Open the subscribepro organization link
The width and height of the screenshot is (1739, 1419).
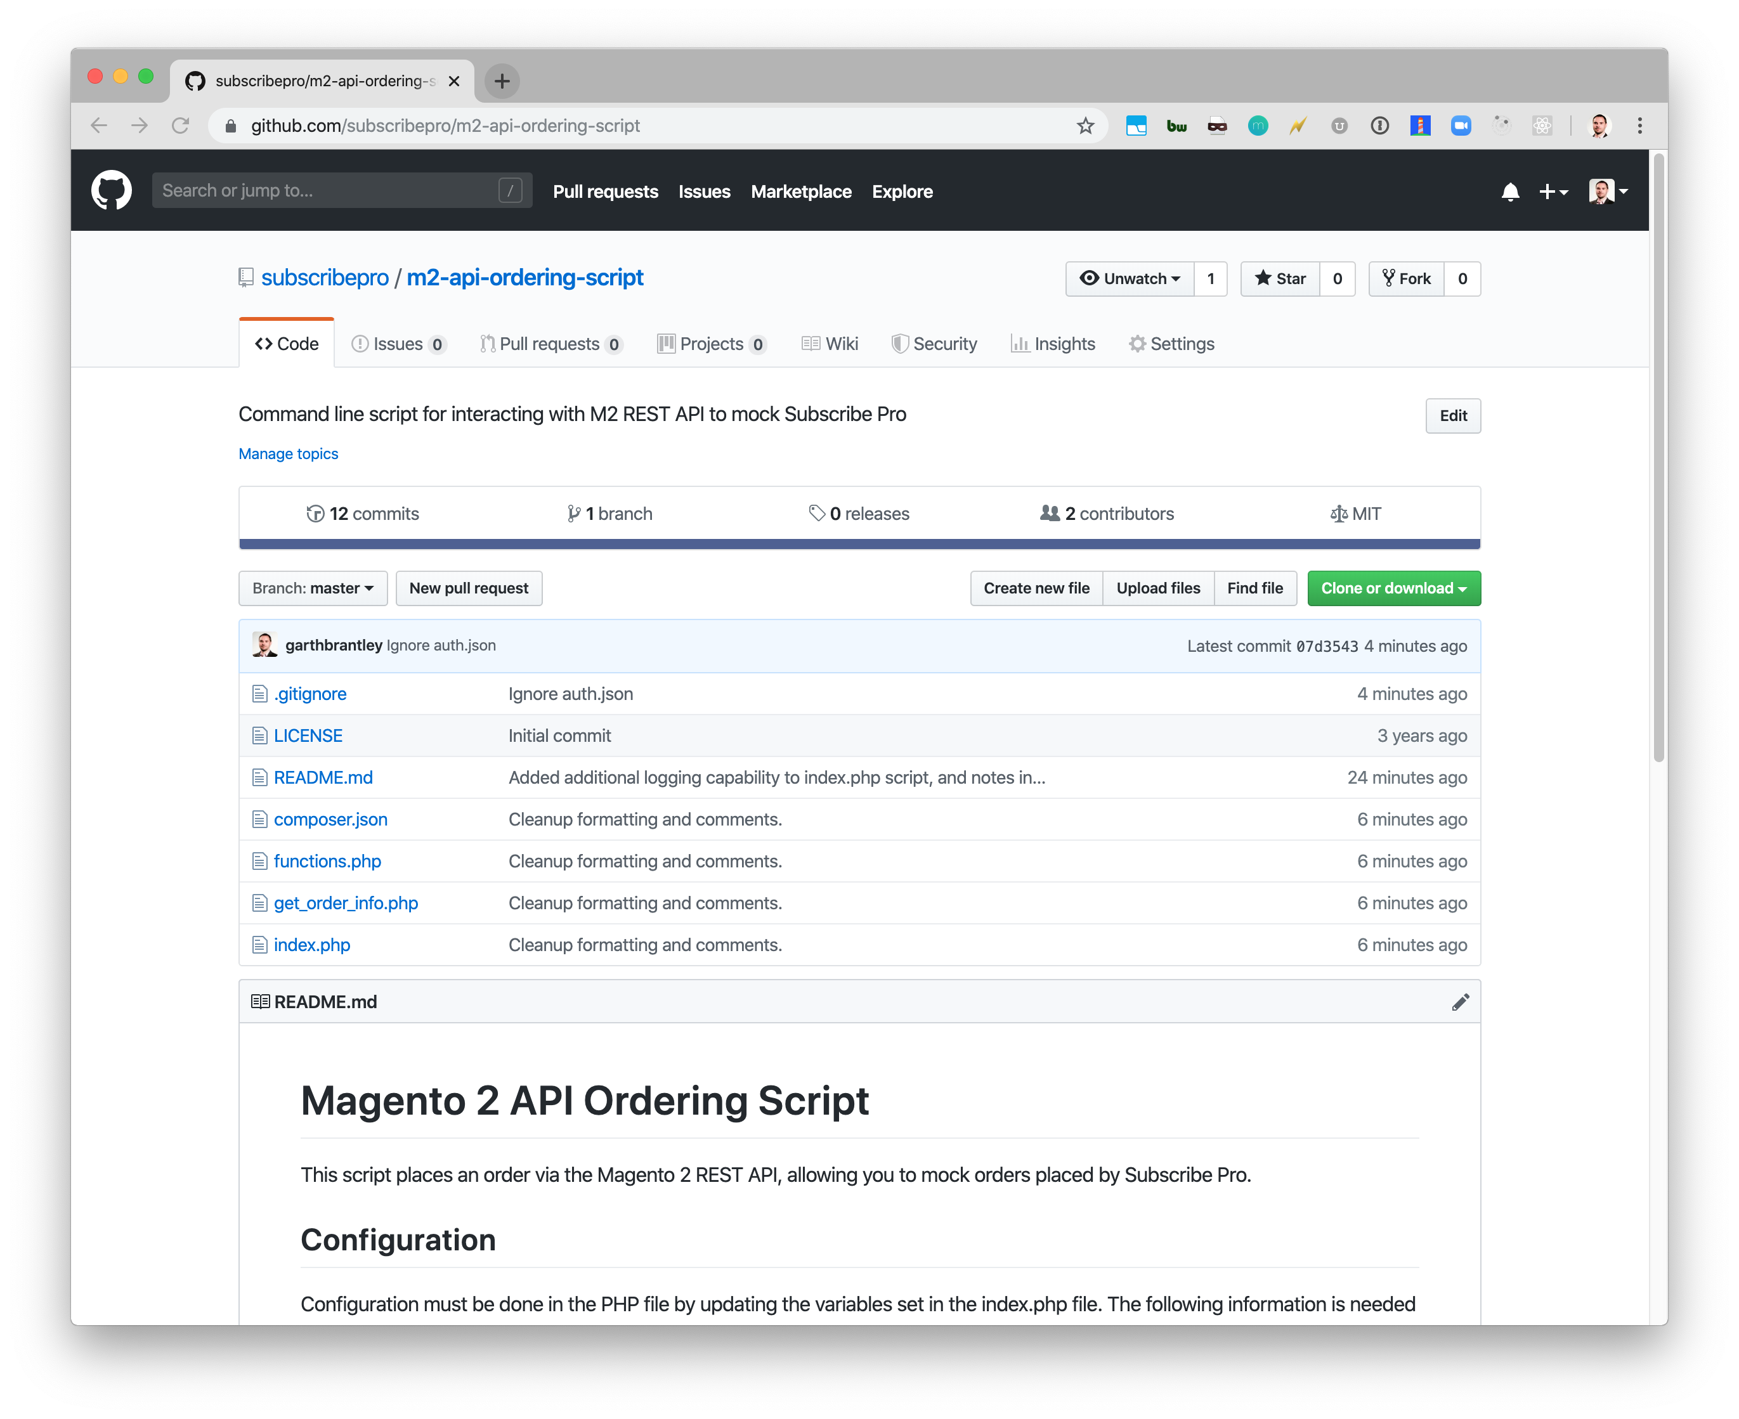325,278
